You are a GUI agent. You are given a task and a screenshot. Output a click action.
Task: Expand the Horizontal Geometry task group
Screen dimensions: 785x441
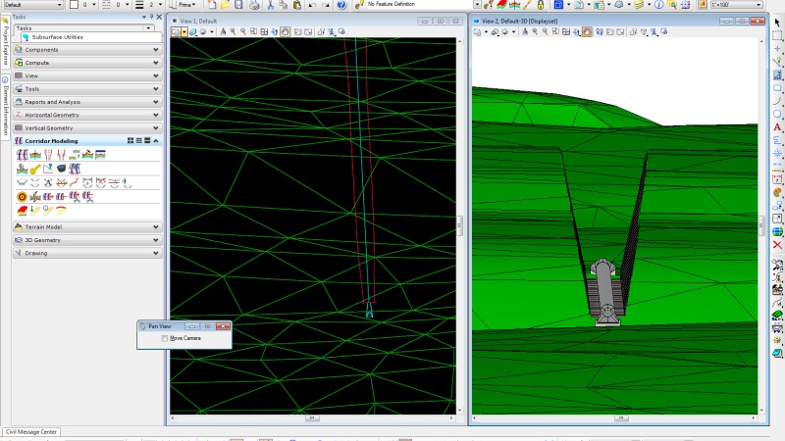pyautogui.click(x=156, y=115)
